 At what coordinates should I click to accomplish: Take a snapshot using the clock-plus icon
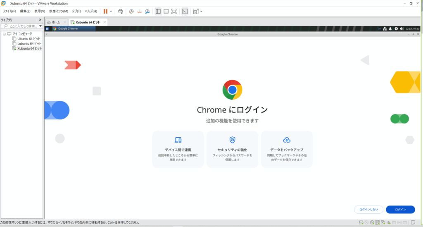(131, 11)
